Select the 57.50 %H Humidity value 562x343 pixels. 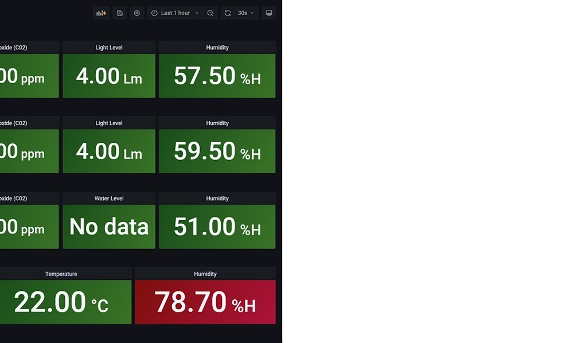[x=217, y=76]
